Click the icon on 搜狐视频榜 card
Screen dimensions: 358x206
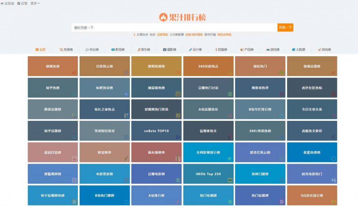tap(74, 180)
